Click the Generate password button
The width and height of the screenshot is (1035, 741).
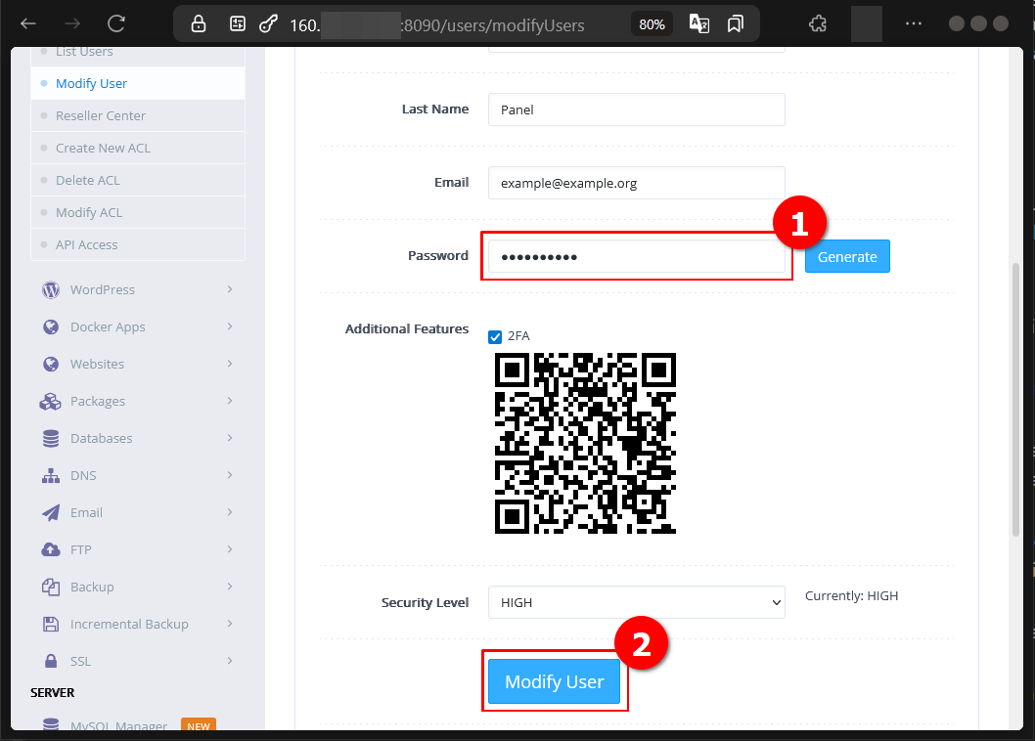(x=847, y=257)
